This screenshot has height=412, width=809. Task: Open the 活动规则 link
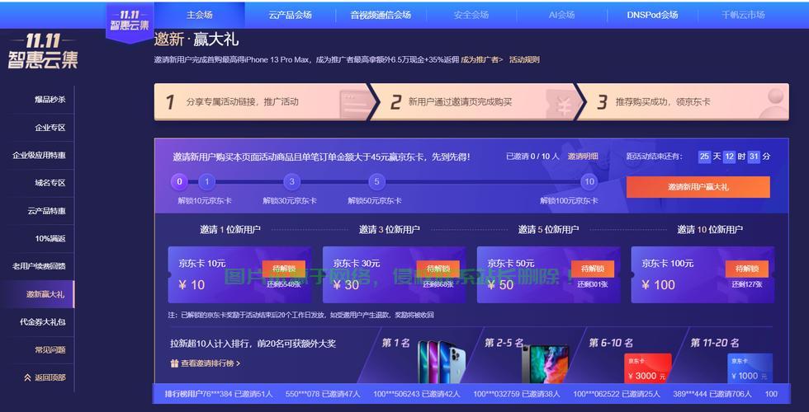pos(524,59)
